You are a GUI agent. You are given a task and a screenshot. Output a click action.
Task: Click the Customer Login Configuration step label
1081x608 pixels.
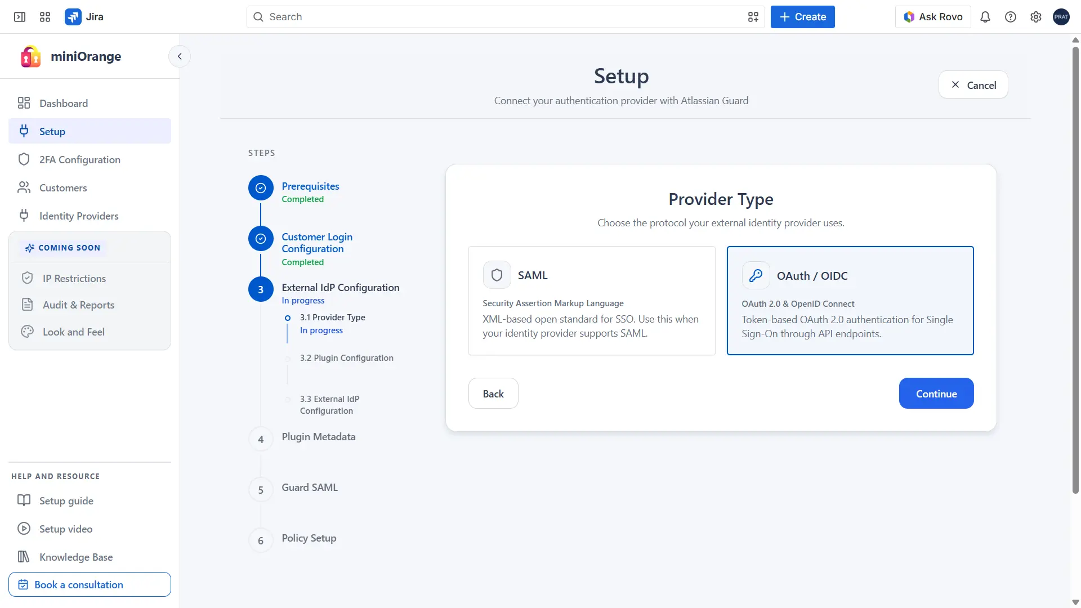point(317,243)
